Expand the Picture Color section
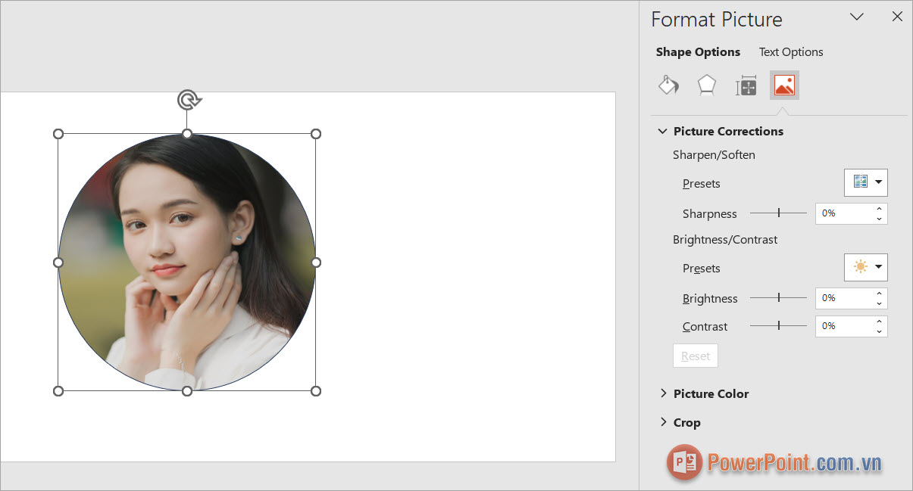The height and width of the screenshot is (491, 913). pyautogui.click(x=711, y=393)
